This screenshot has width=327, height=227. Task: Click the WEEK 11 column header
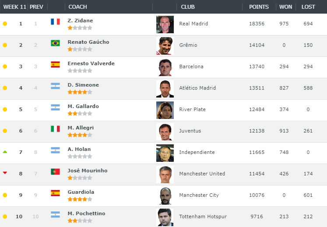click(x=15, y=7)
